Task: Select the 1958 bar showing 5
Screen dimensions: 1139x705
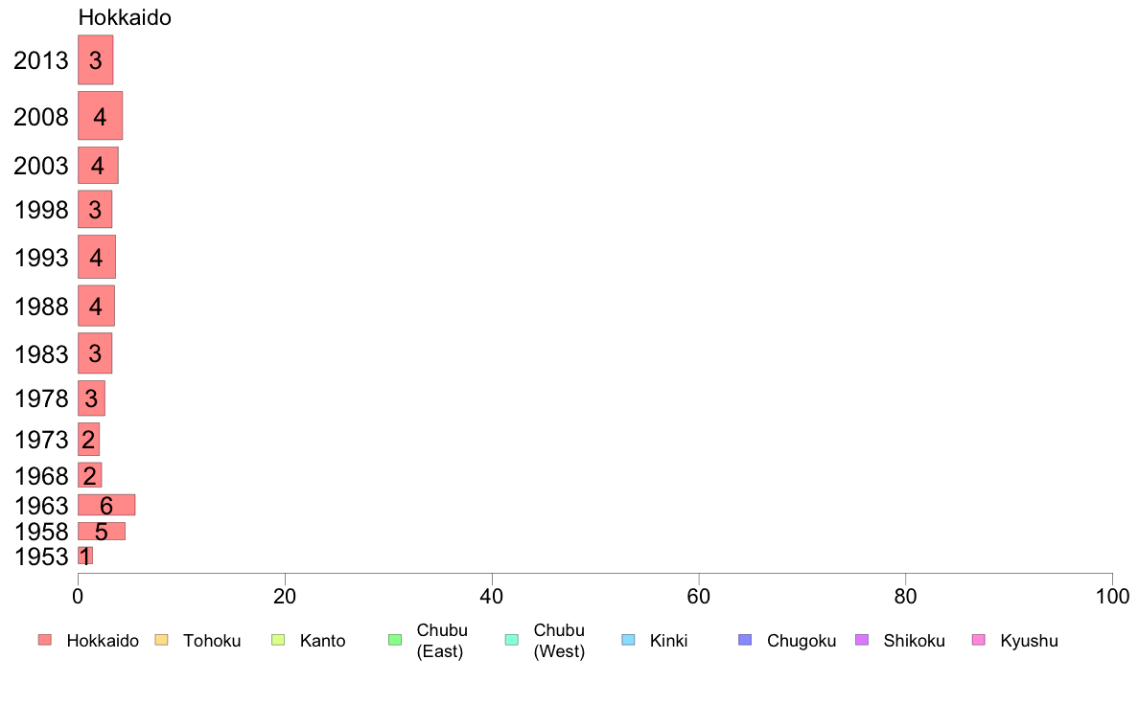Action: click(x=102, y=531)
